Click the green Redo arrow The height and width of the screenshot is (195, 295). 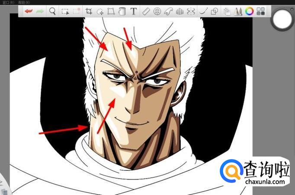click(40, 11)
